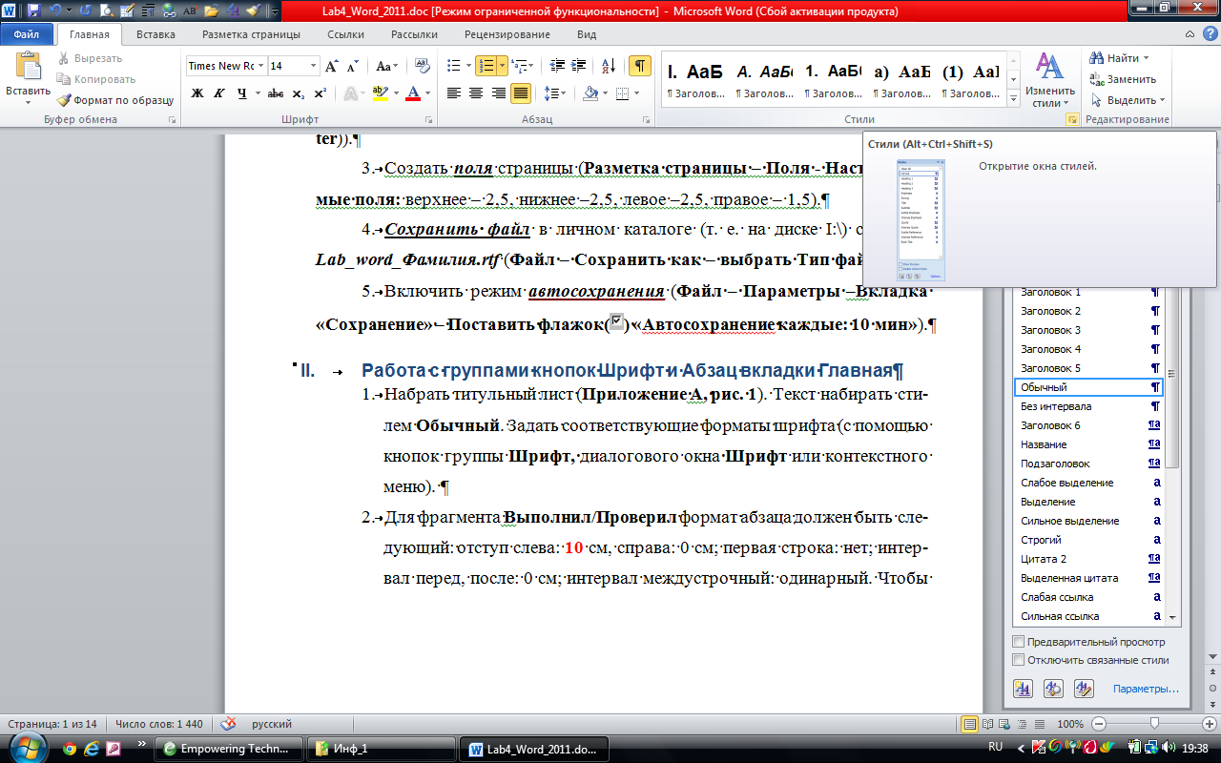Screen dimensions: 1221x763
Task: Open Найти dropdown arrow
Action: pyautogui.click(x=1146, y=58)
